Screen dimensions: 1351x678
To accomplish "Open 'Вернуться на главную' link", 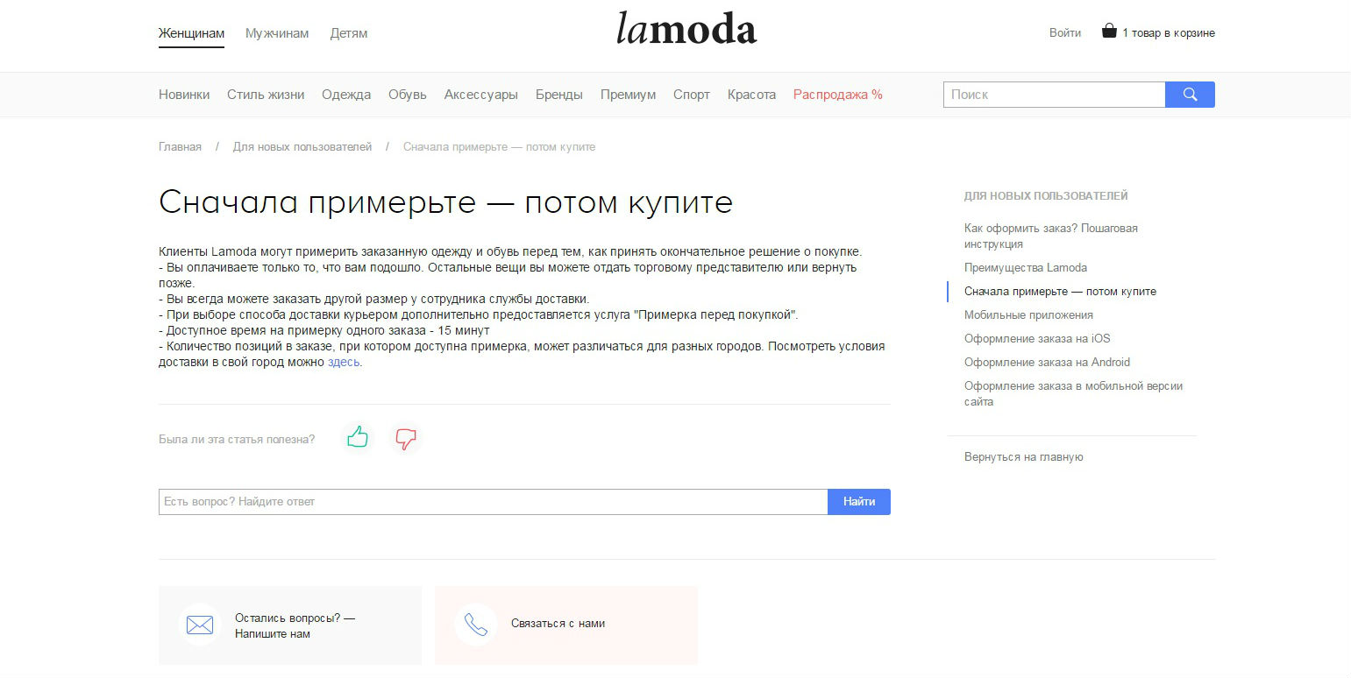I will 1023,456.
